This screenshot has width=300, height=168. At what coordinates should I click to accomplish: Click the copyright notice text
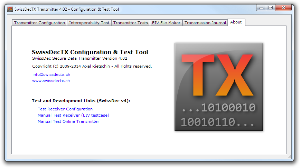click(92, 66)
